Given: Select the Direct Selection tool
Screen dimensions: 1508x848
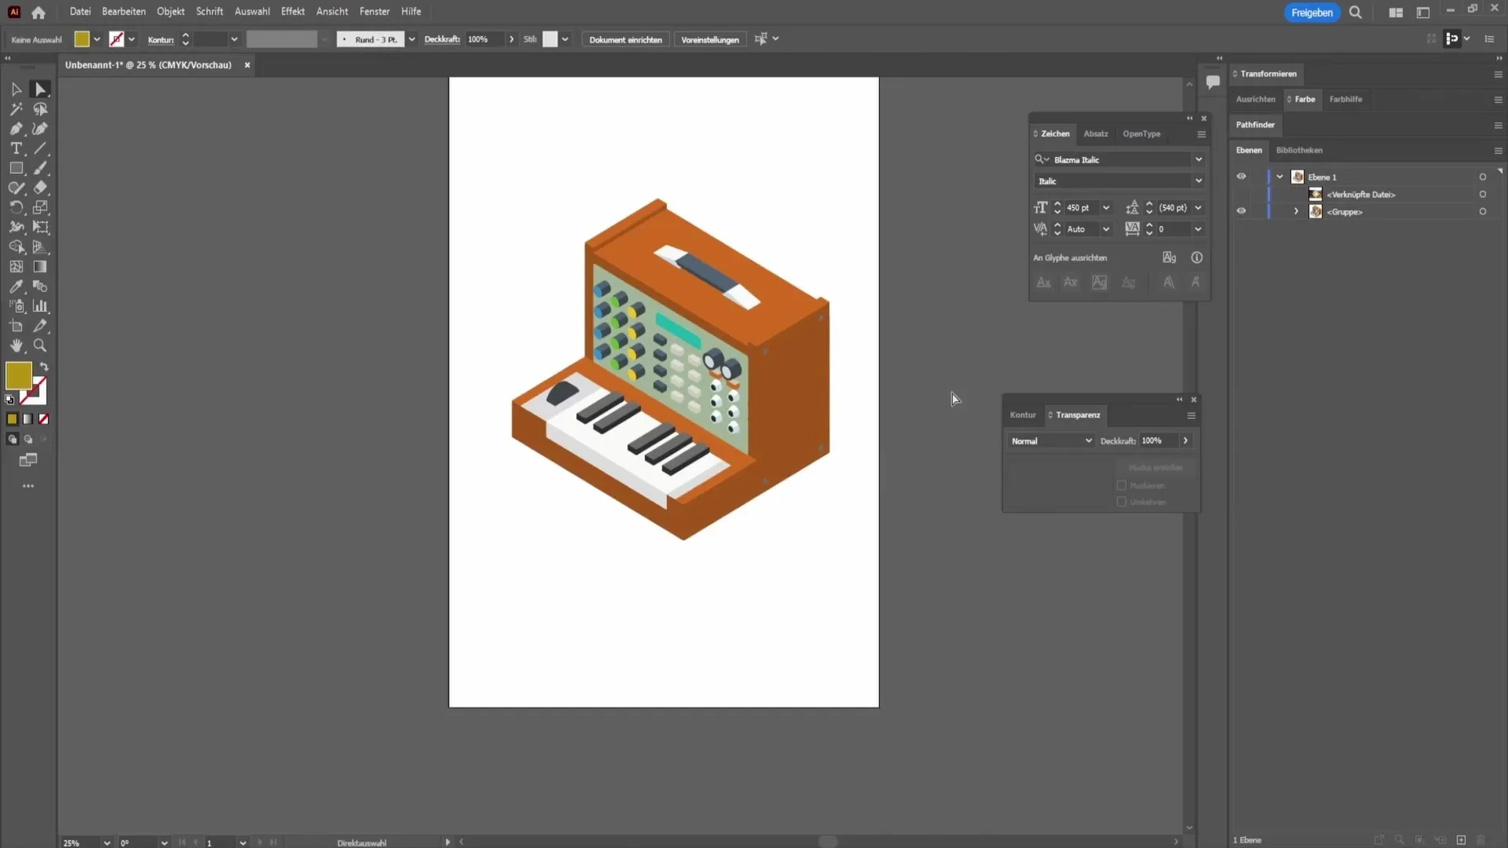Looking at the screenshot, I should (40, 90).
